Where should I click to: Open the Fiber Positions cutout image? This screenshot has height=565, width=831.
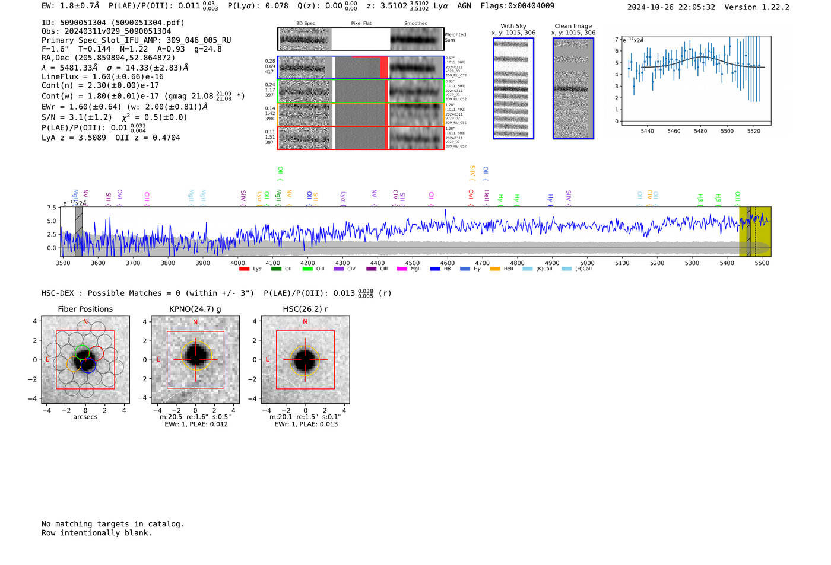click(85, 360)
